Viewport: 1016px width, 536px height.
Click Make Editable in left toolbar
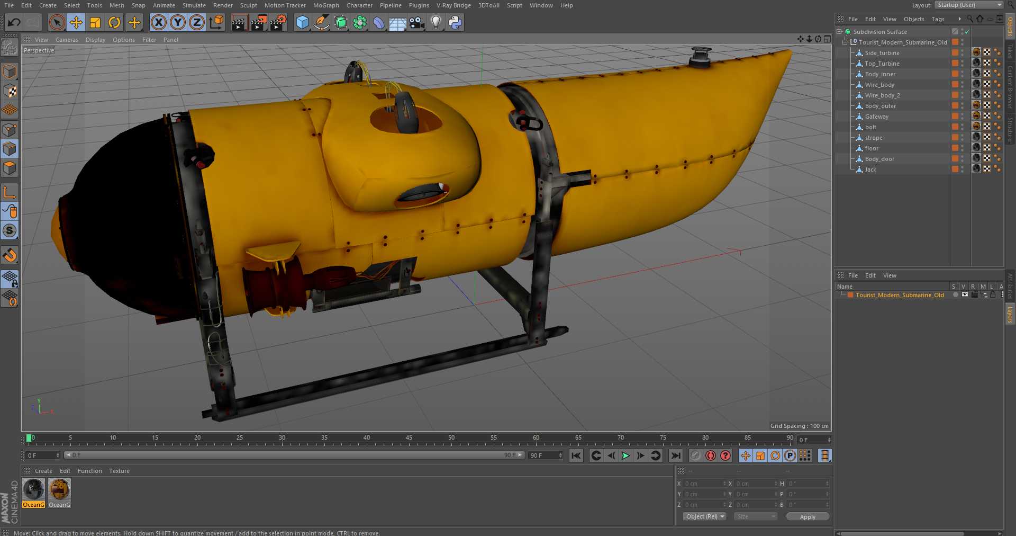tap(10, 48)
